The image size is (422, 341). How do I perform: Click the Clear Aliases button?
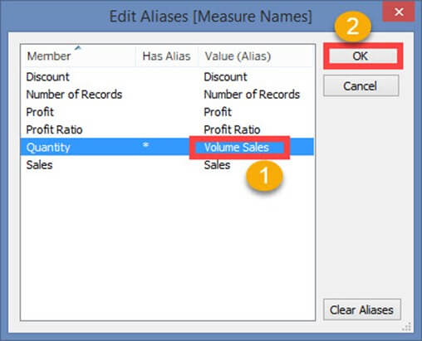[x=361, y=309]
